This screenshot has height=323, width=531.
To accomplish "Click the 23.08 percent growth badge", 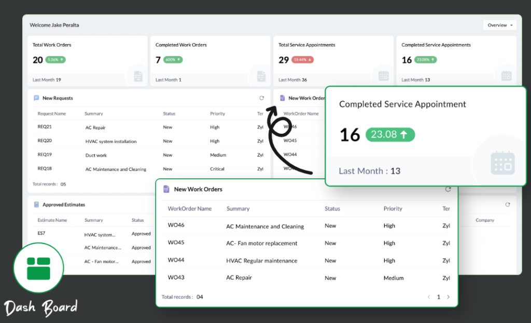I will click(390, 134).
